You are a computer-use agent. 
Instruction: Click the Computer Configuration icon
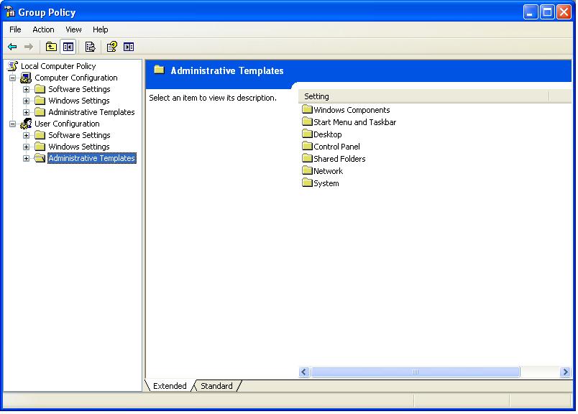coord(26,78)
